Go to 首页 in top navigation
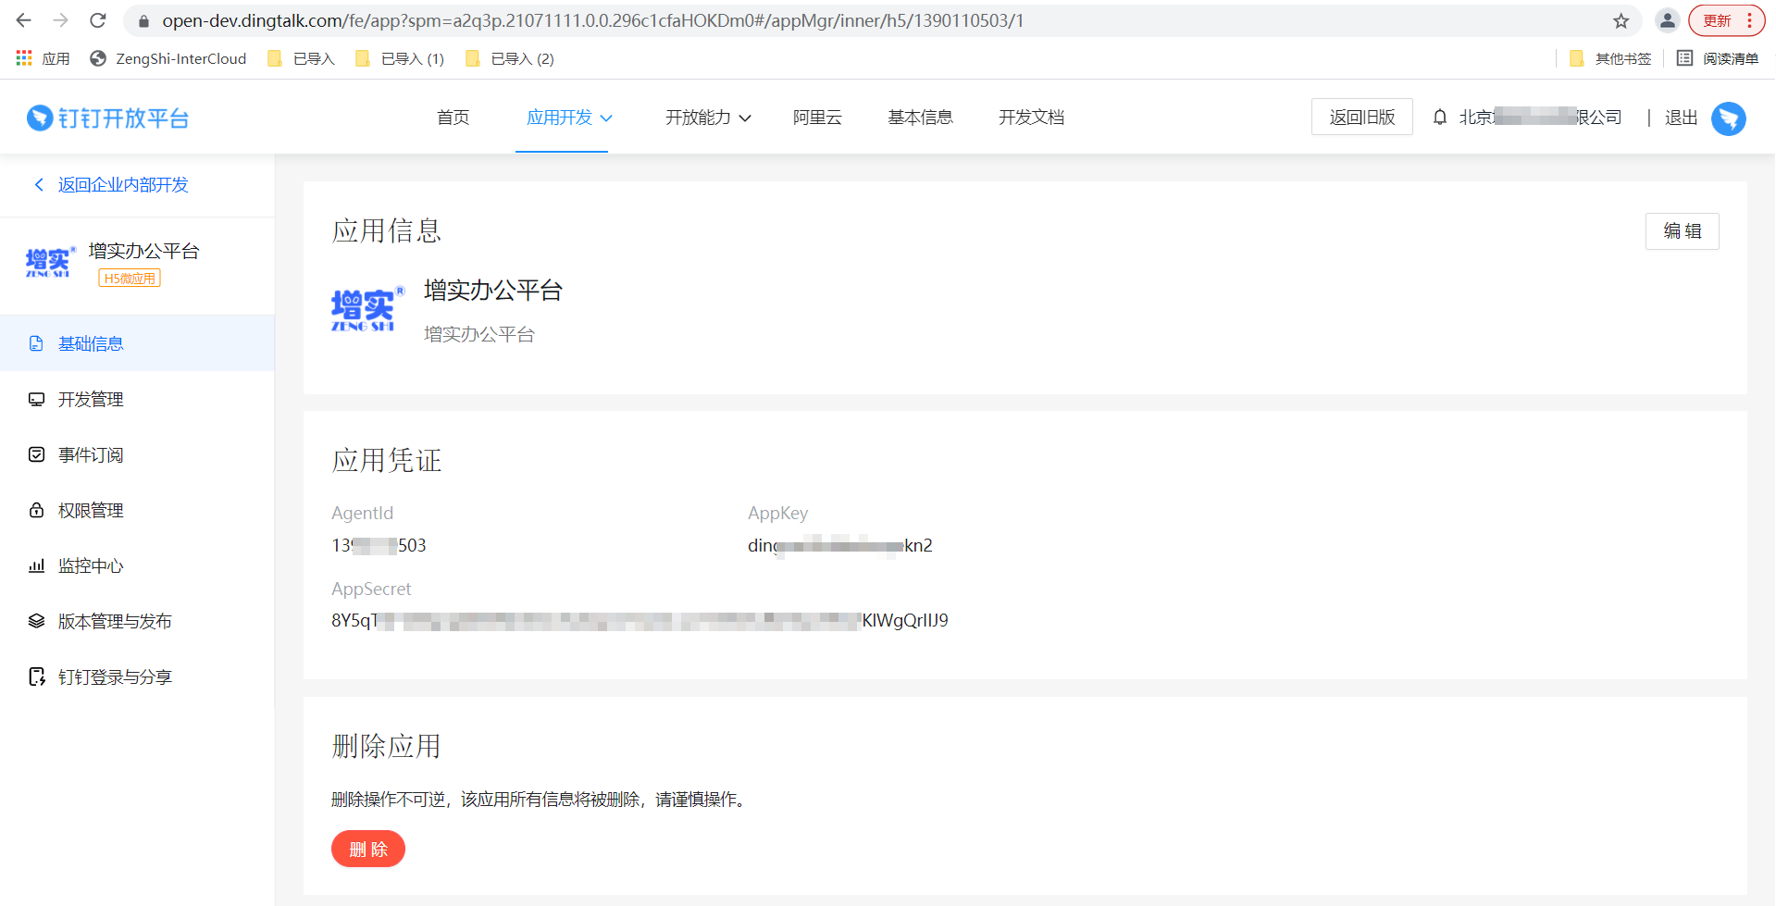Viewport: 1776px width, 906px height. tap(453, 118)
